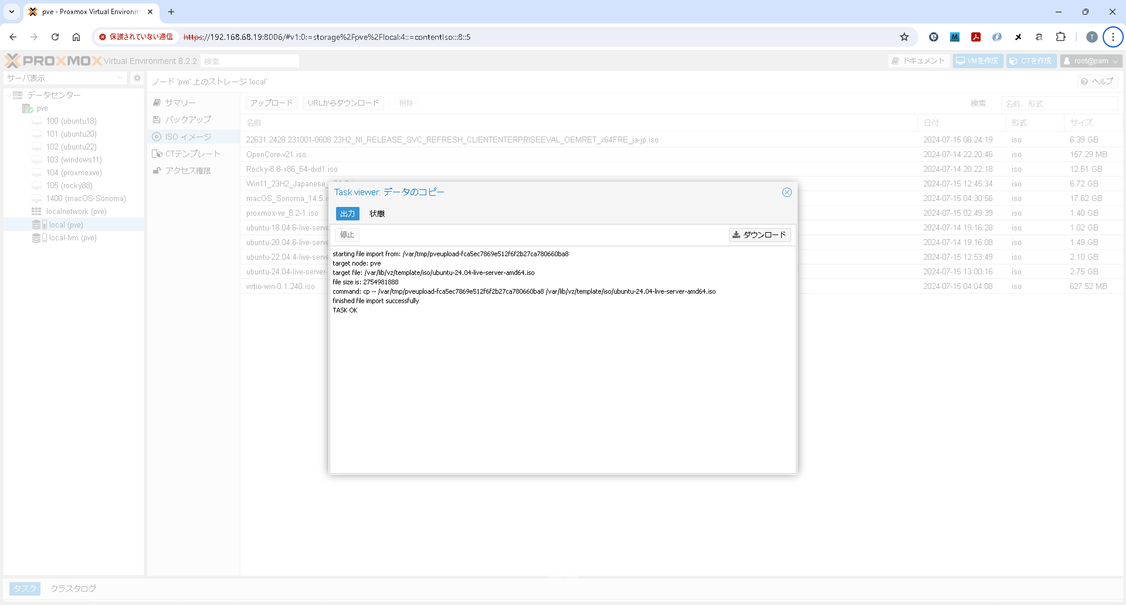Open a new browser tab
This screenshot has height=605, width=1126.
[171, 12]
